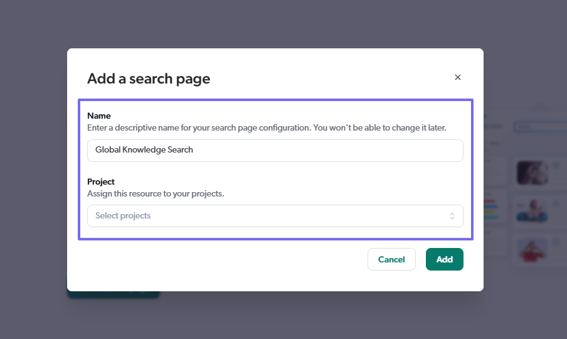567x339 pixels.
Task: Click the bold Project field label
Action: [x=101, y=182]
